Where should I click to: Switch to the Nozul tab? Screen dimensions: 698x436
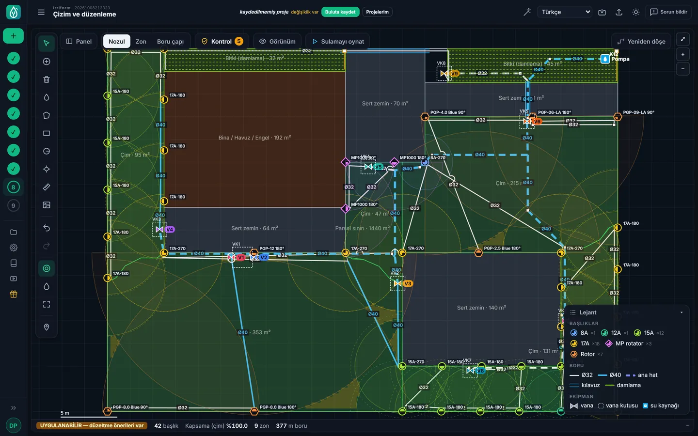[x=117, y=41]
